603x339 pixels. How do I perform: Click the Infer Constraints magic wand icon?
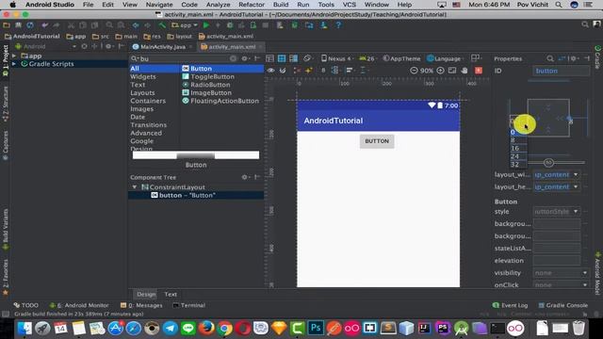308,71
